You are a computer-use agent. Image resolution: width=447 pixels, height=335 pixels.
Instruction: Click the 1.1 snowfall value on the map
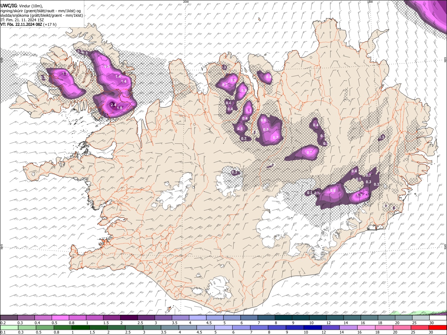(249, 111)
